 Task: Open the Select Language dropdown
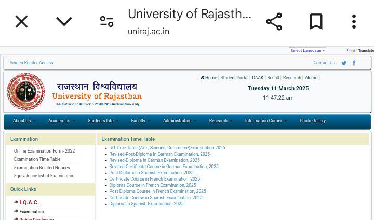[x=308, y=50]
